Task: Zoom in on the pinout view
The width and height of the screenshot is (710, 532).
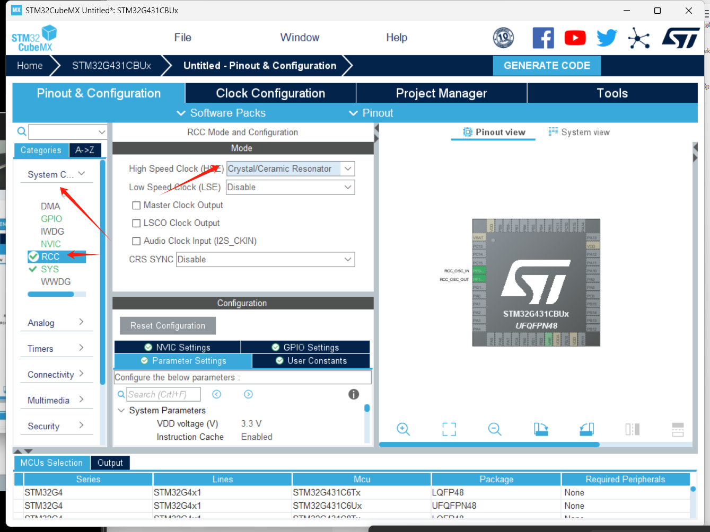Action: point(404,429)
